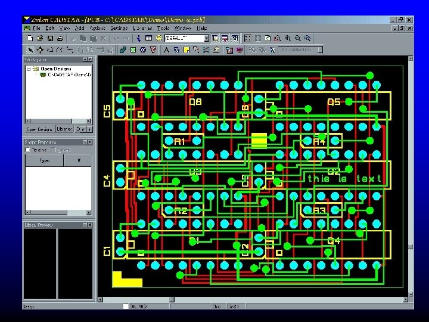Click the PCB design file icon in Workspace tree
This screenshot has width=429, height=322.
coord(43,75)
